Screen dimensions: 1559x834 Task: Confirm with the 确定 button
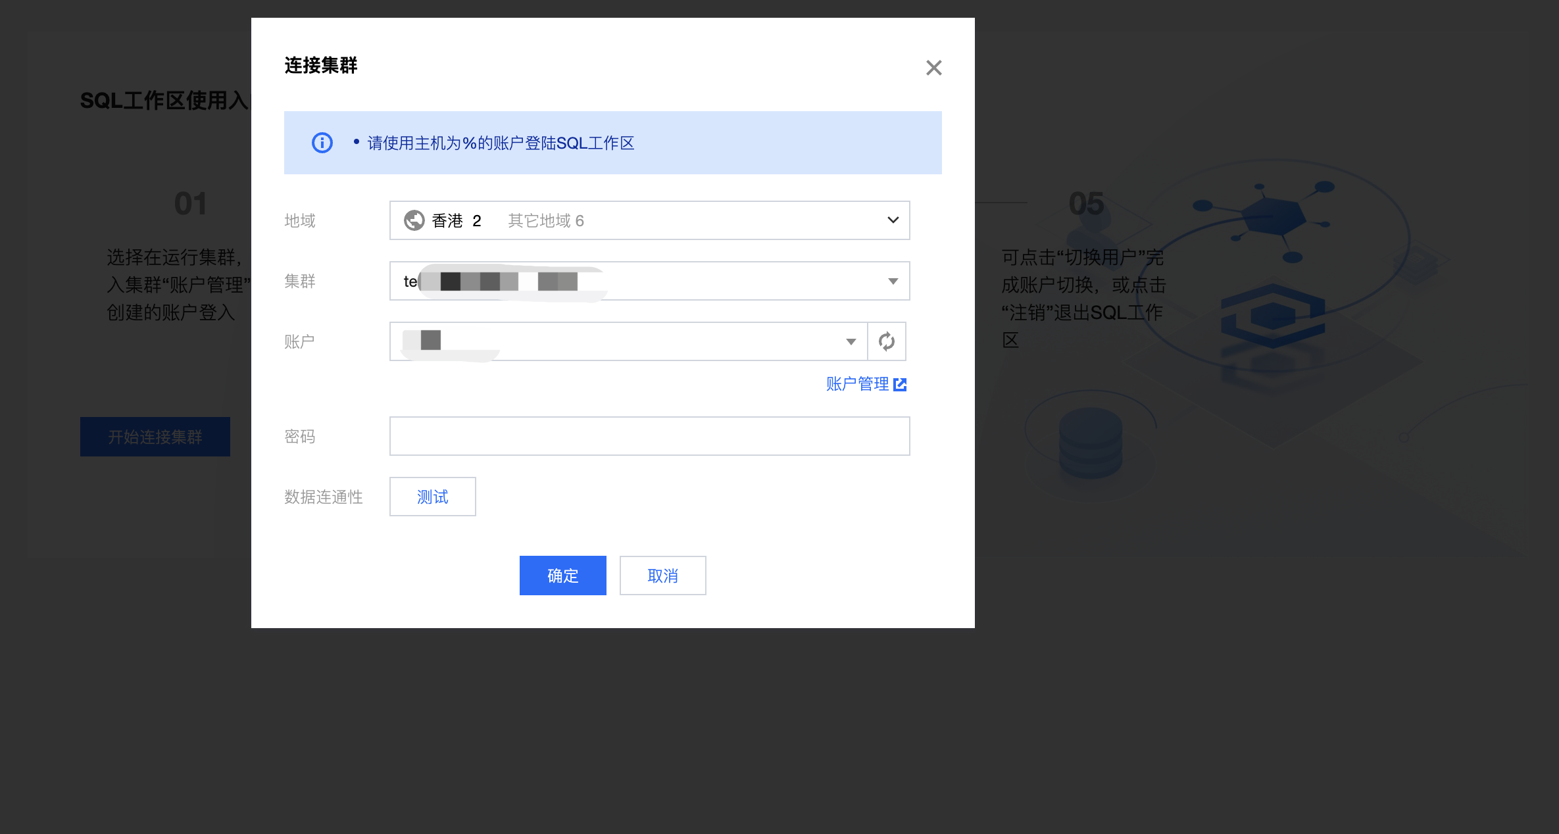(x=562, y=576)
